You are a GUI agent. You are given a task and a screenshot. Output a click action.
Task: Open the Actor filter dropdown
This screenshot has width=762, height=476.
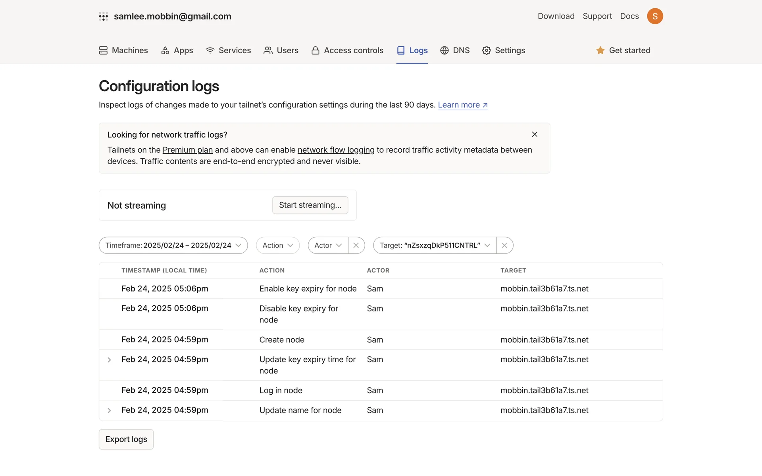[x=328, y=246]
